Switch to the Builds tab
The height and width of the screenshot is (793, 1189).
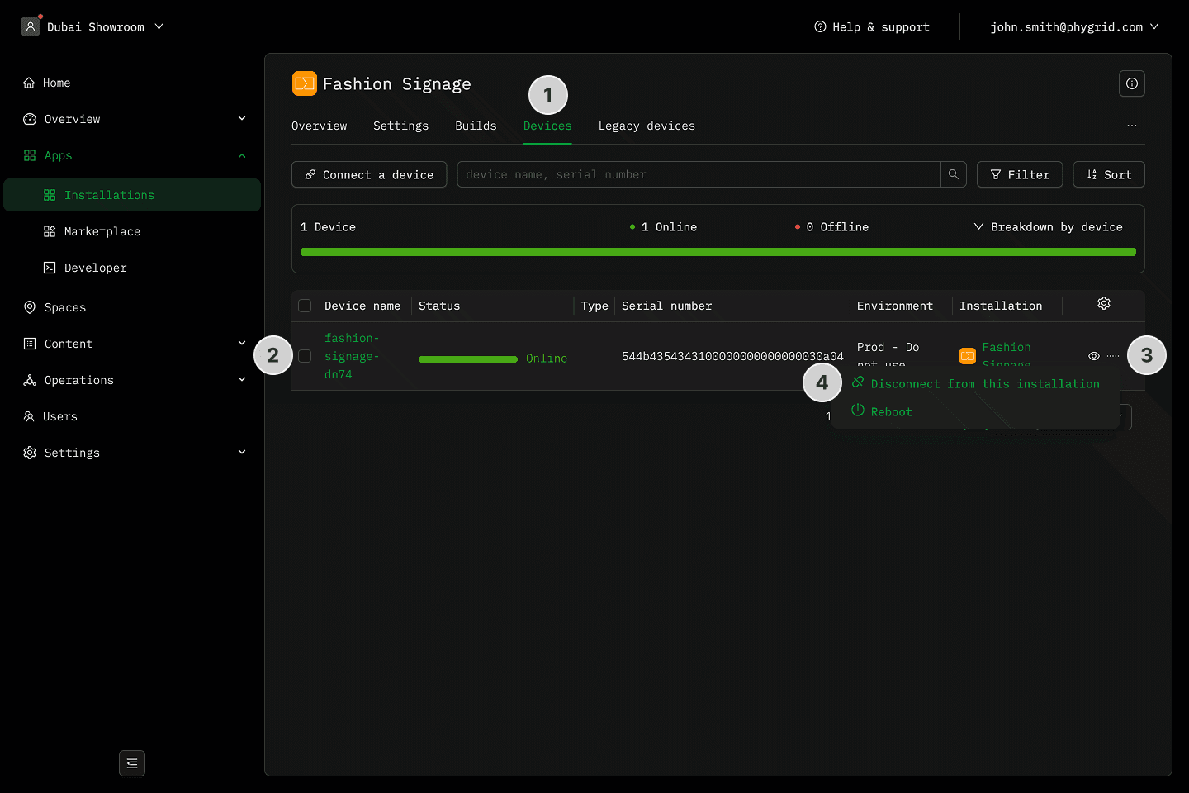[476, 126]
